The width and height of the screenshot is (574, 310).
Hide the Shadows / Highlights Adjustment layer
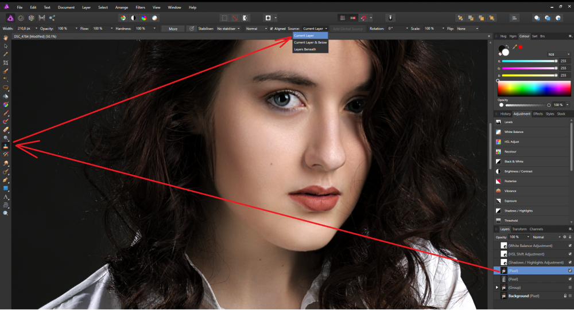(x=570, y=262)
